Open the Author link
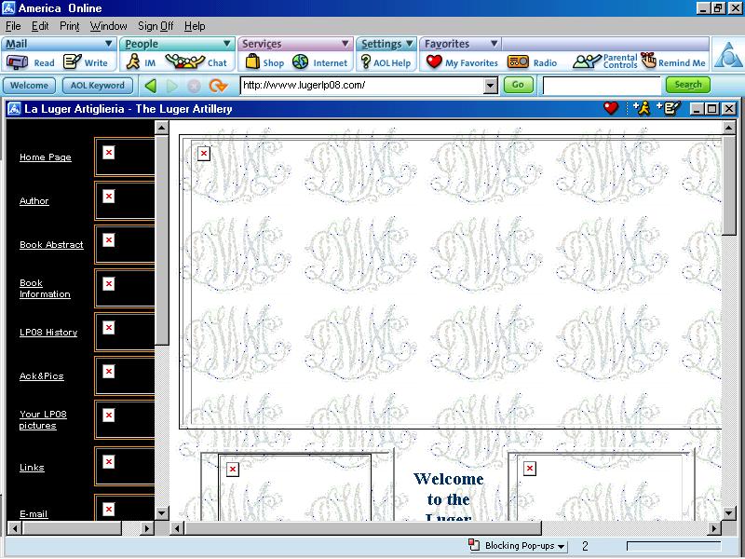The height and width of the screenshot is (559, 745). pos(34,201)
